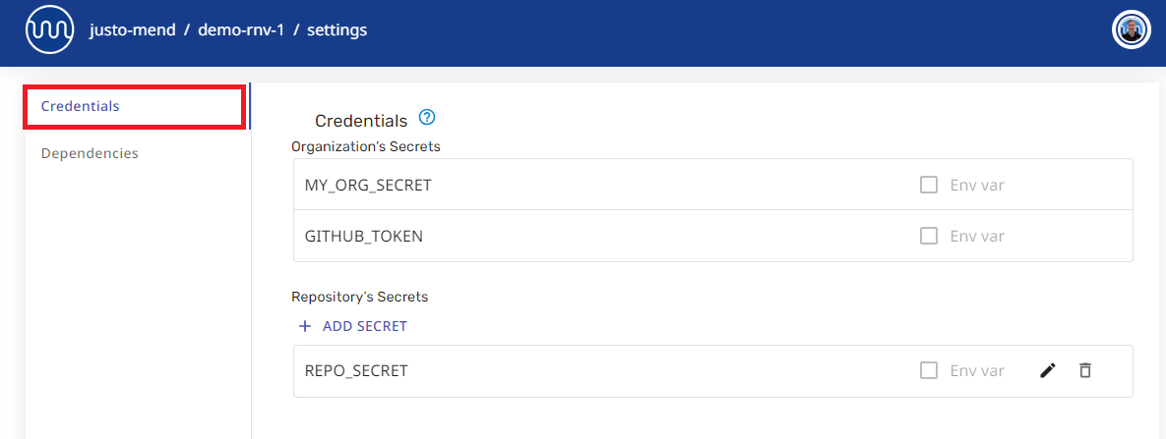Open the user avatar profile menu
This screenshot has width=1166, height=439.
[x=1131, y=30]
